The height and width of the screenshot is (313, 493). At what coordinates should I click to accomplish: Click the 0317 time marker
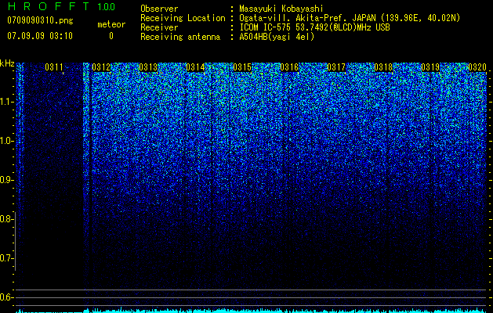pyautogui.click(x=336, y=67)
